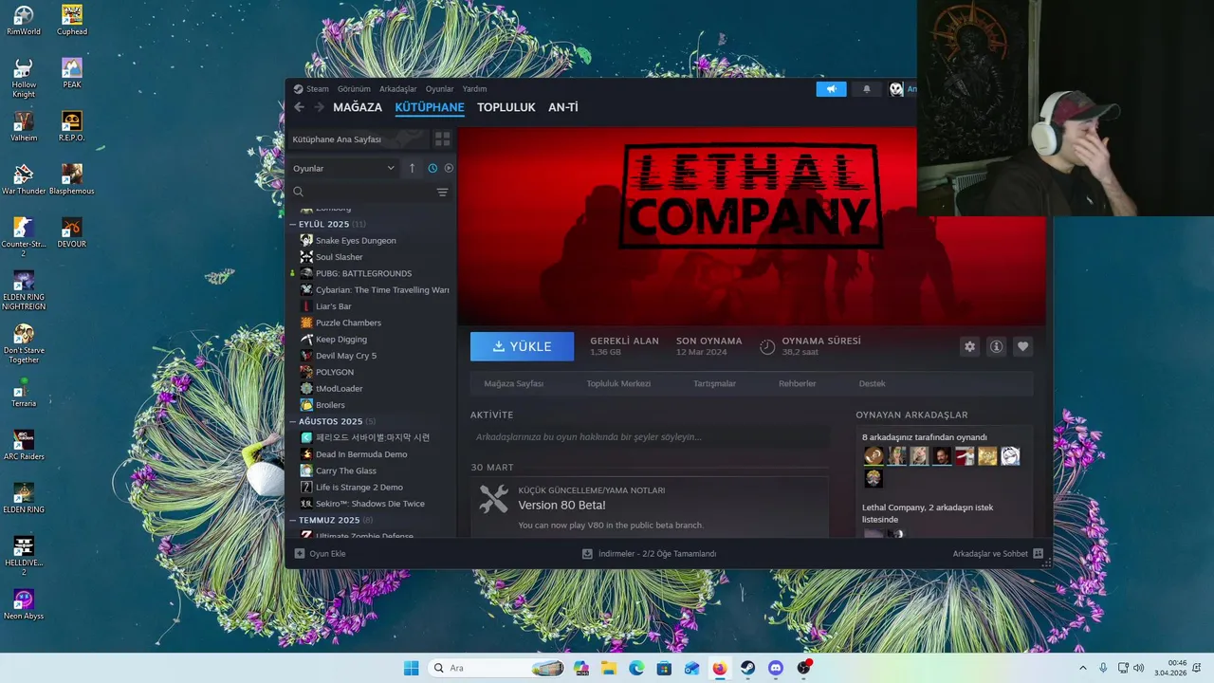
Task: Click the library search field
Action: coord(362,192)
